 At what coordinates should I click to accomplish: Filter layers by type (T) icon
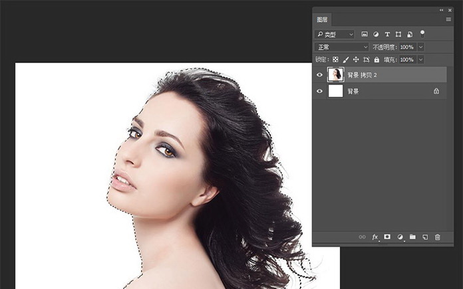point(387,35)
